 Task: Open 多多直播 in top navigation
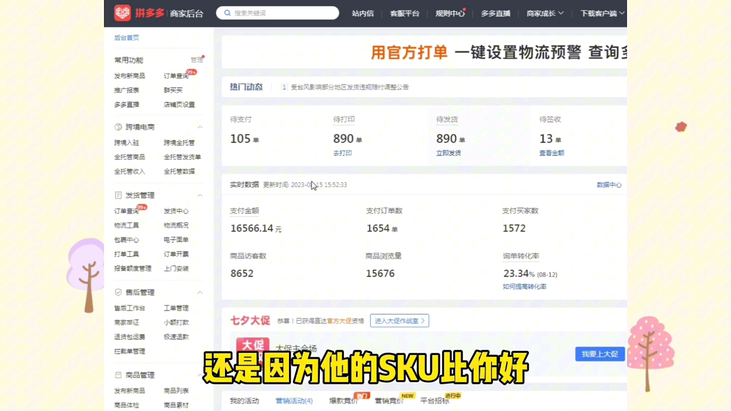pos(496,13)
